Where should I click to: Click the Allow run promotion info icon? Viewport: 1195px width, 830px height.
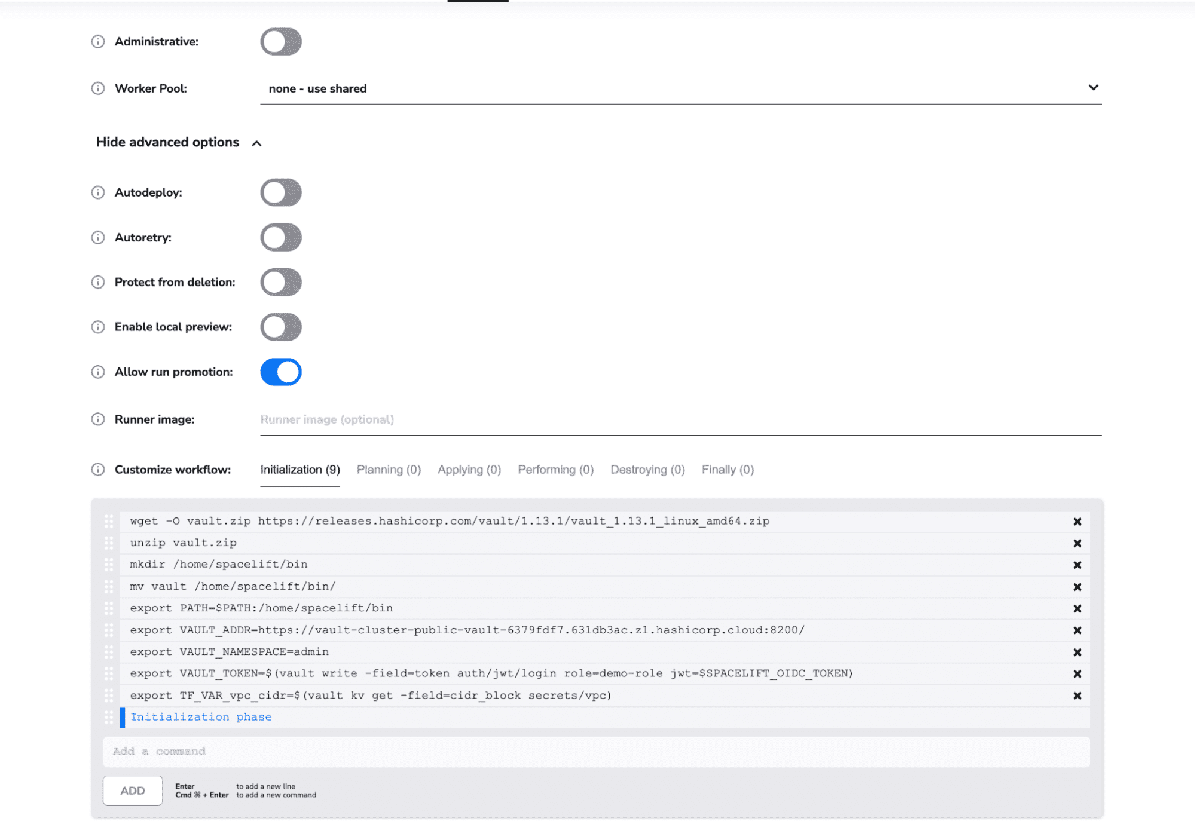(x=99, y=372)
